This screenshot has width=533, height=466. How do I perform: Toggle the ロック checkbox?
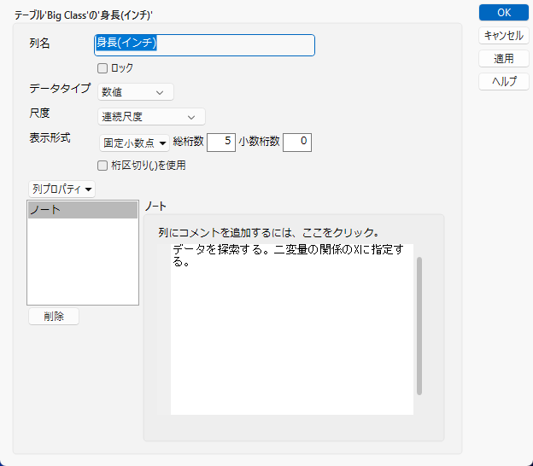pos(102,68)
